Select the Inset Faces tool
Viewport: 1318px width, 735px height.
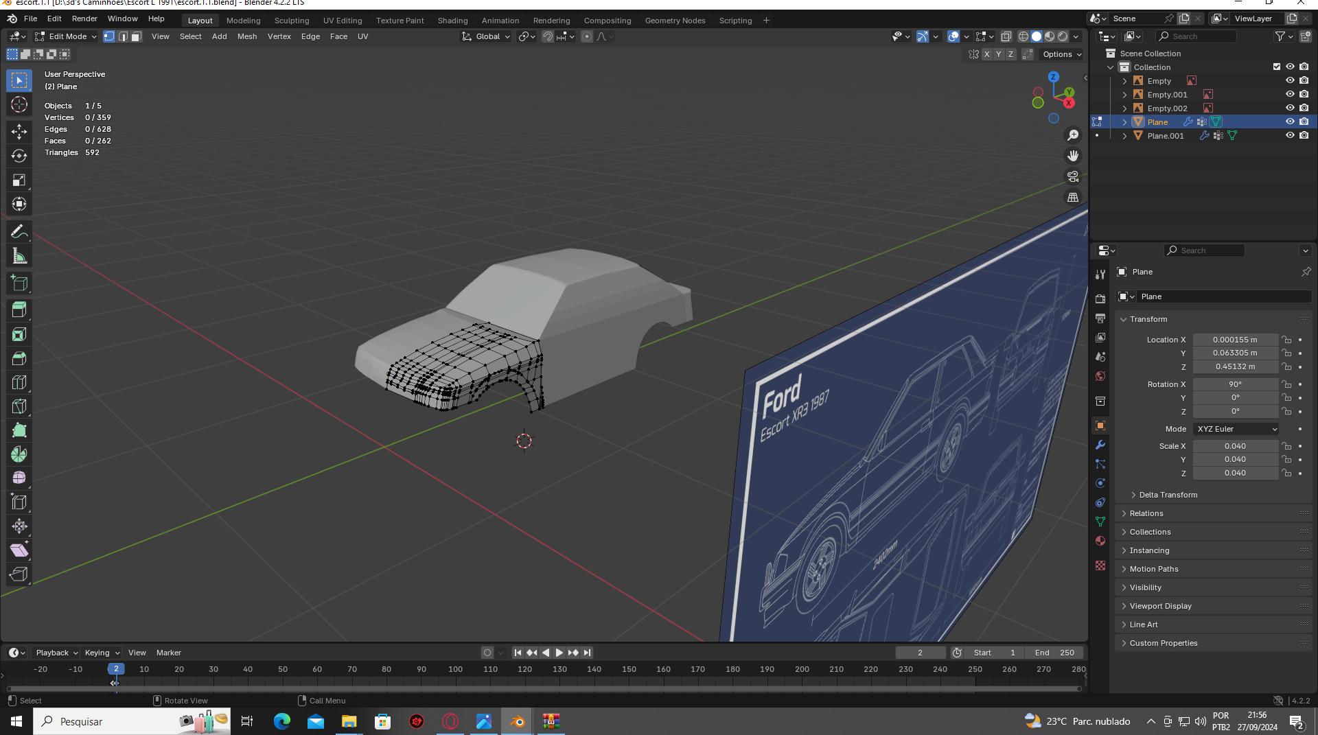pos(19,334)
